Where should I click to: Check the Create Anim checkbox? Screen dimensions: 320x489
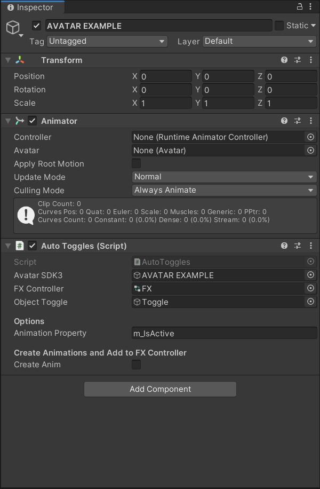[x=137, y=365]
